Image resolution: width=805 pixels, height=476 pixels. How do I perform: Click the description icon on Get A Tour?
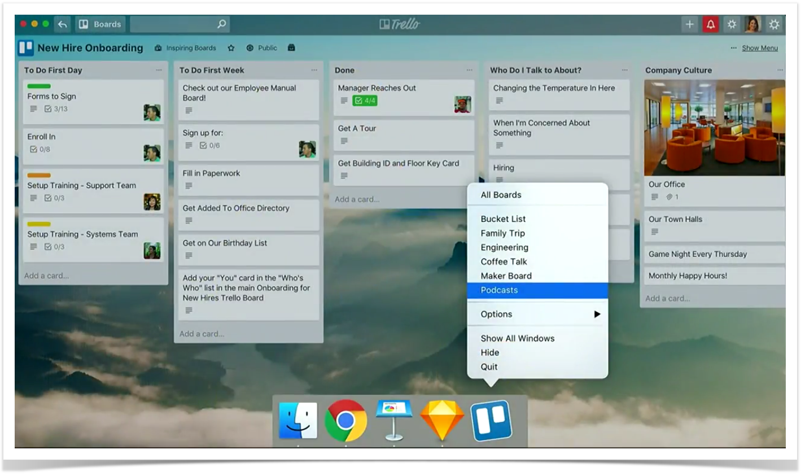point(344,141)
